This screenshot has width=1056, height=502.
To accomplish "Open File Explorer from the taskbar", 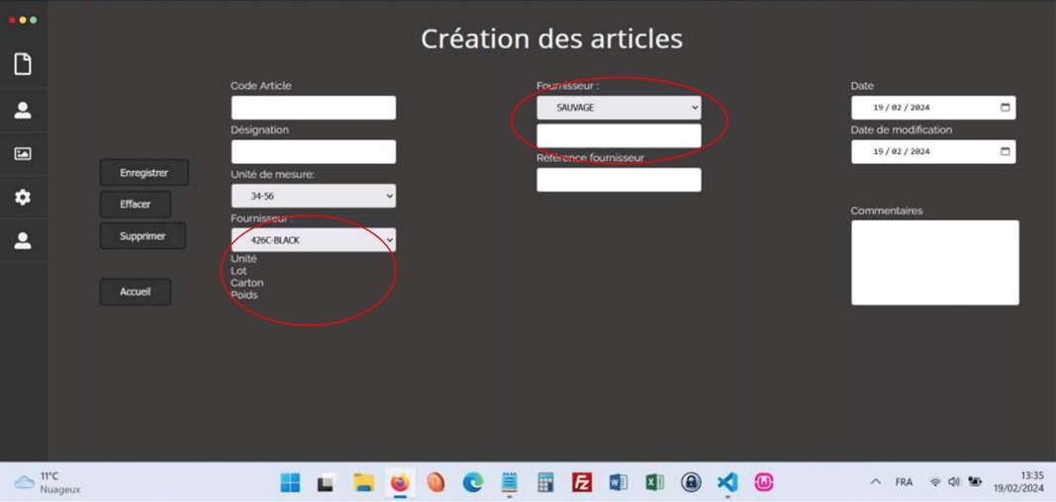I will [363, 482].
